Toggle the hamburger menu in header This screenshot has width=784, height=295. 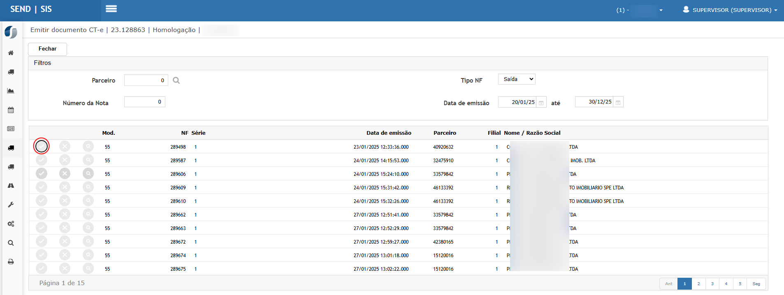(x=111, y=9)
